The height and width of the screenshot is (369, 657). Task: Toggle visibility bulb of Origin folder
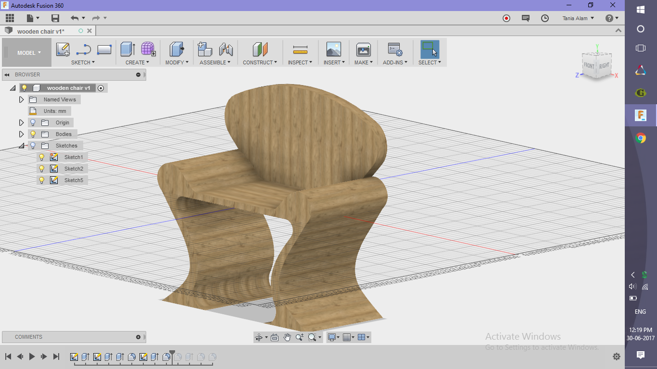tap(33, 123)
